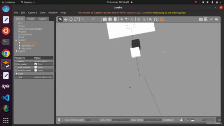Select Atmosphere in the world tree
Viewport: 224px width, 126px height.
pyautogui.click(x=25, y=34)
